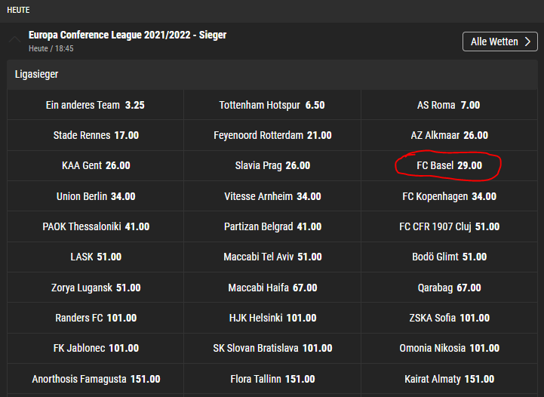
Task: Choose Slavia Prag at 26.00
Action: (x=272, y=165)
